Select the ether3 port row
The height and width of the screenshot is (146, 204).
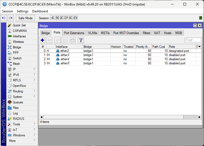point(120,55)
